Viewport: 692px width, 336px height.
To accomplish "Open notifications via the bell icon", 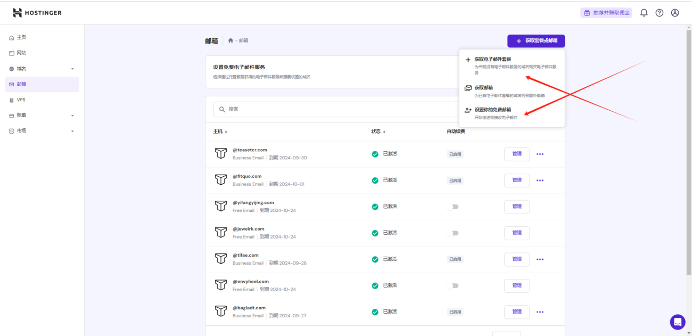I will (x=644, y=12).
